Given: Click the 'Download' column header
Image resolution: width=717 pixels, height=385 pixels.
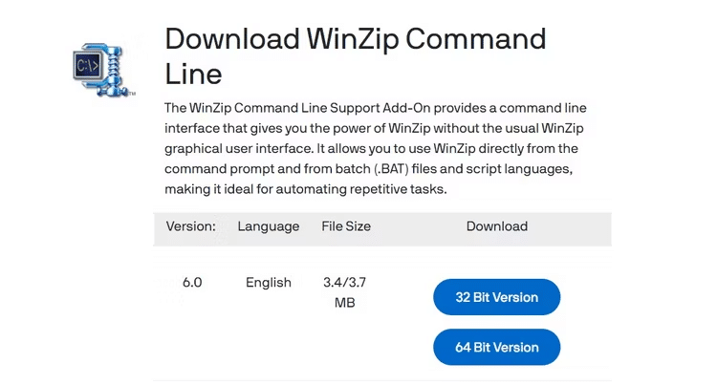Looking at the screenshot, I should point(497,226).
